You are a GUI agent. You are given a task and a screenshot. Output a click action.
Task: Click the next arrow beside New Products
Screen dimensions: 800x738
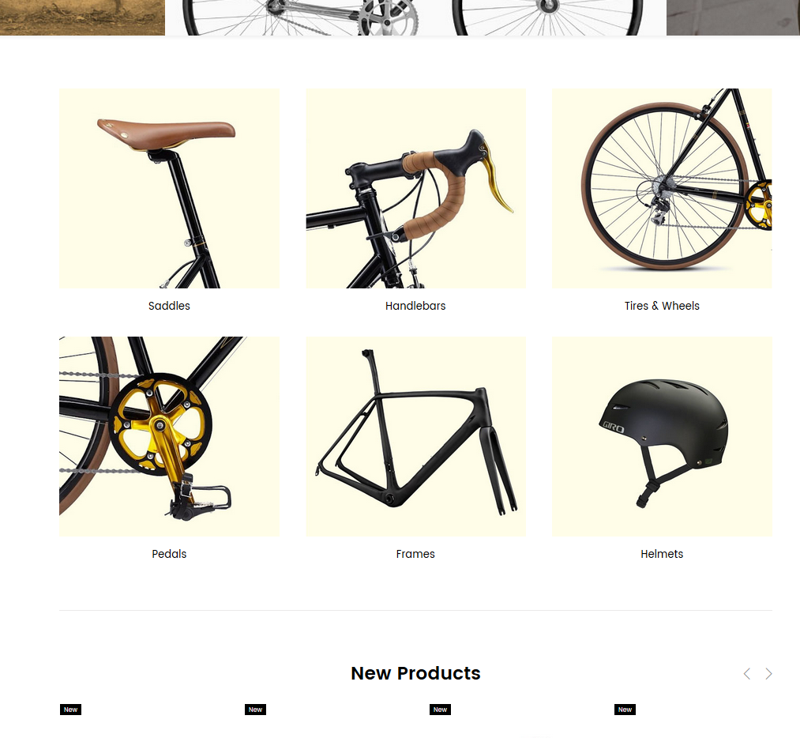click(768, 674)
